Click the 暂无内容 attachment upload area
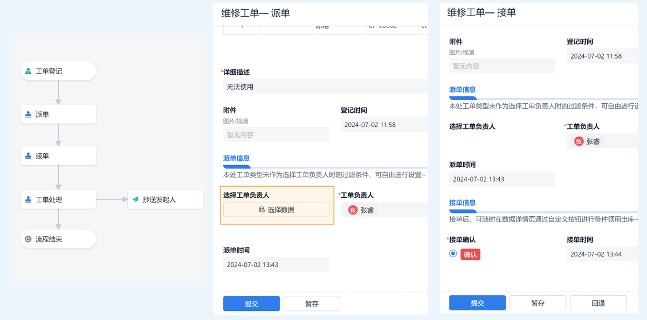647x320 pixels. click(276, 134)
